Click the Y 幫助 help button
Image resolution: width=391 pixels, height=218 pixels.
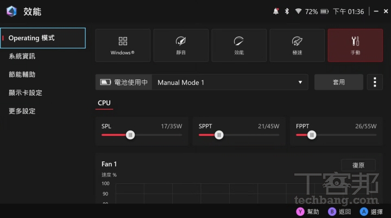pos(307,212)
